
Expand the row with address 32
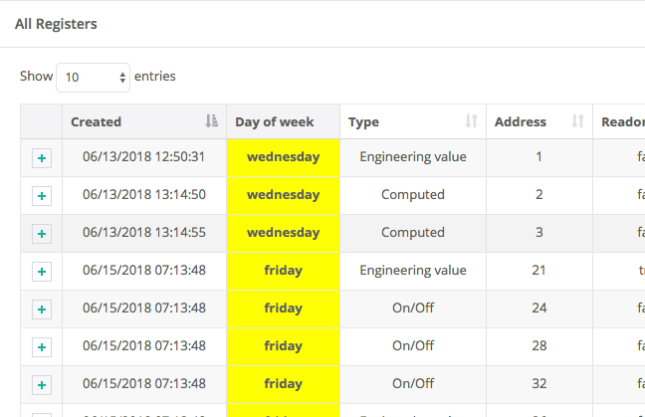(42, 385)
